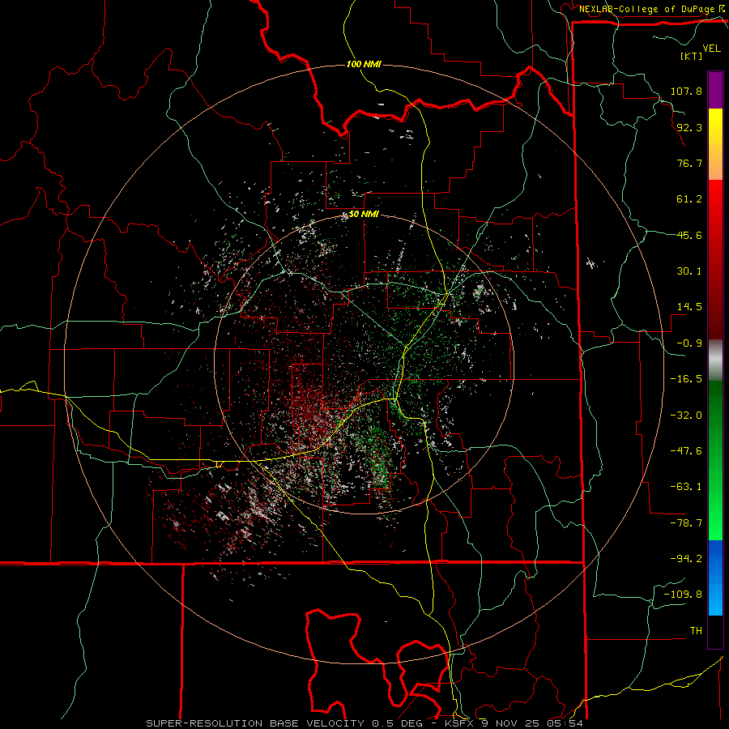Click the 61.2 legend value
Viewport: 729px width, 729px height.
(x=689, y=199)
